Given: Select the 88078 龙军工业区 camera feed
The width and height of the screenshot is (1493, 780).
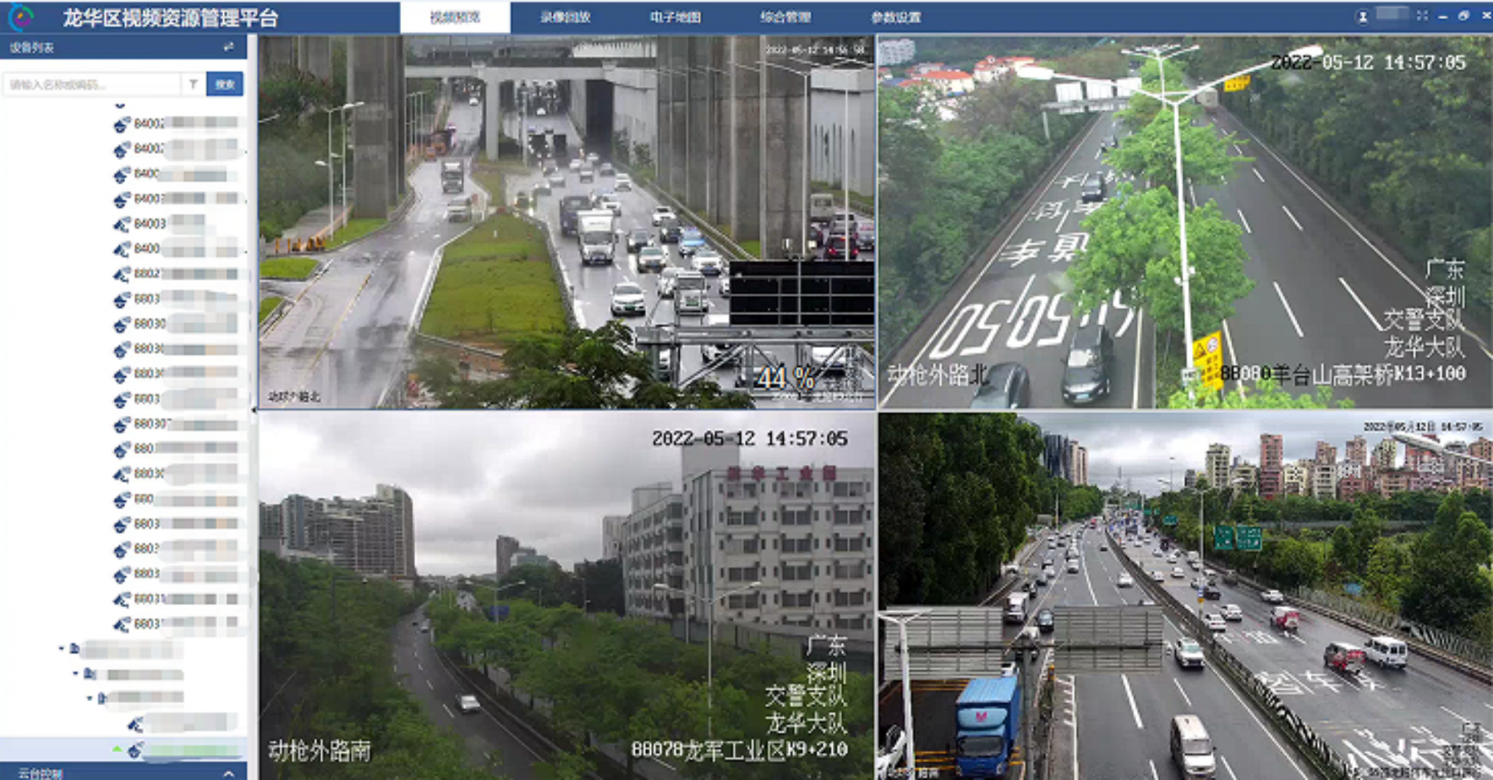Looking at the screenshot, I should tap(567, 596).
